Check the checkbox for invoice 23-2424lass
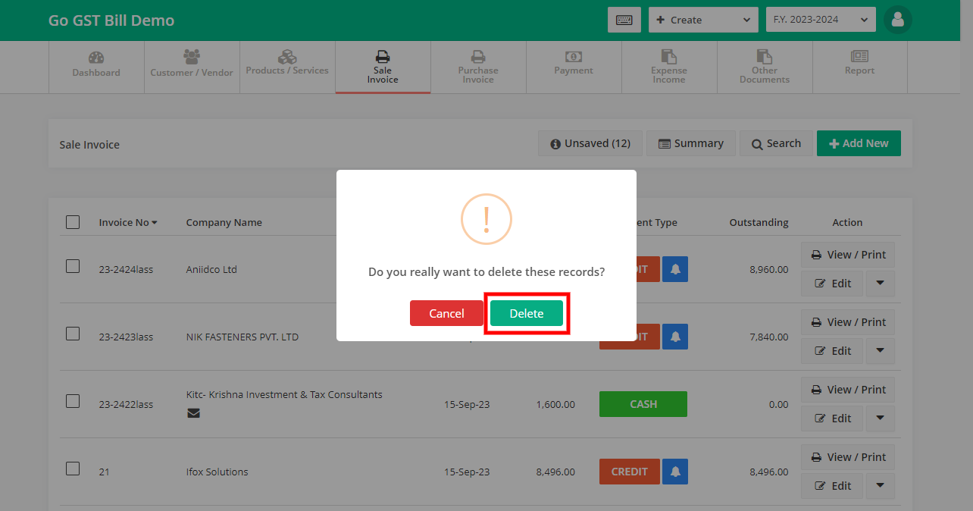This screenshot has height=511, width=973. tap(73, 266)
